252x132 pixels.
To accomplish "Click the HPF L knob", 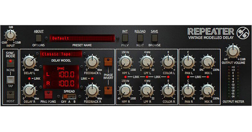I will (125, 62).
